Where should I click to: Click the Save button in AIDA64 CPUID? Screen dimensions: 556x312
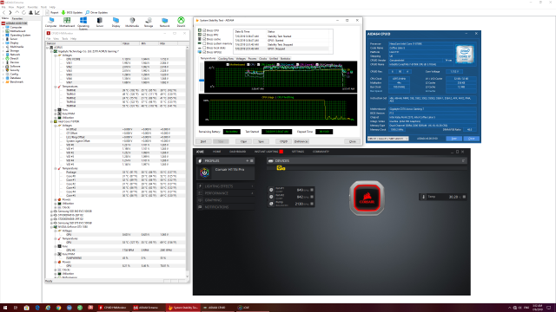[453, 139]
